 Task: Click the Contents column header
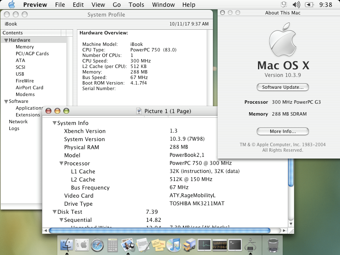pos(31,33)
